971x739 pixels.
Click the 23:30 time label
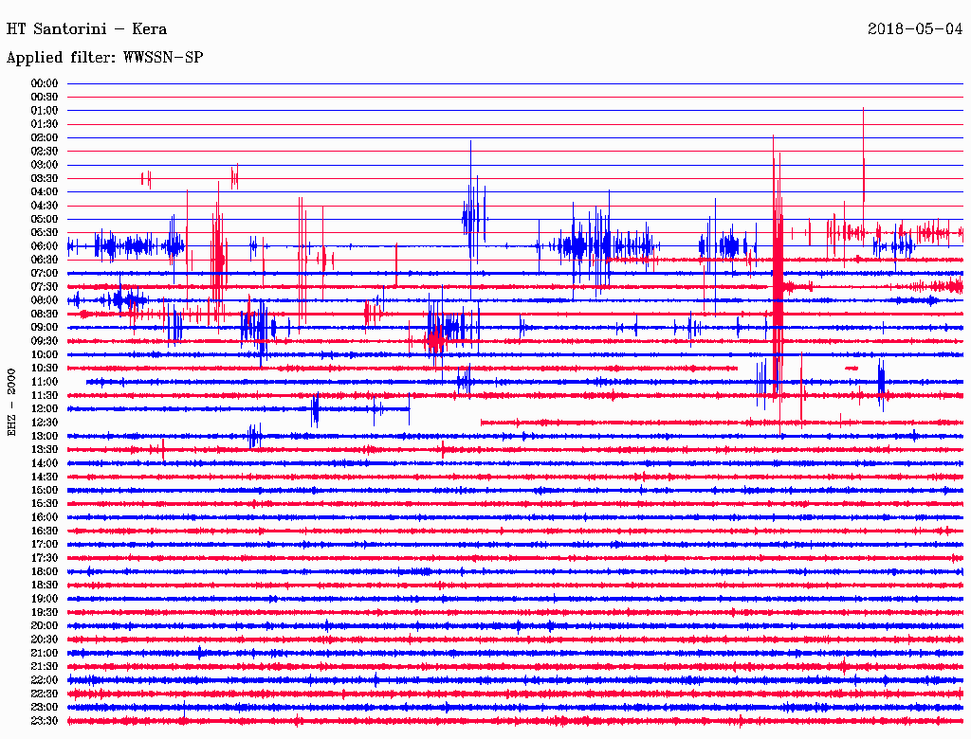(45, 721)
